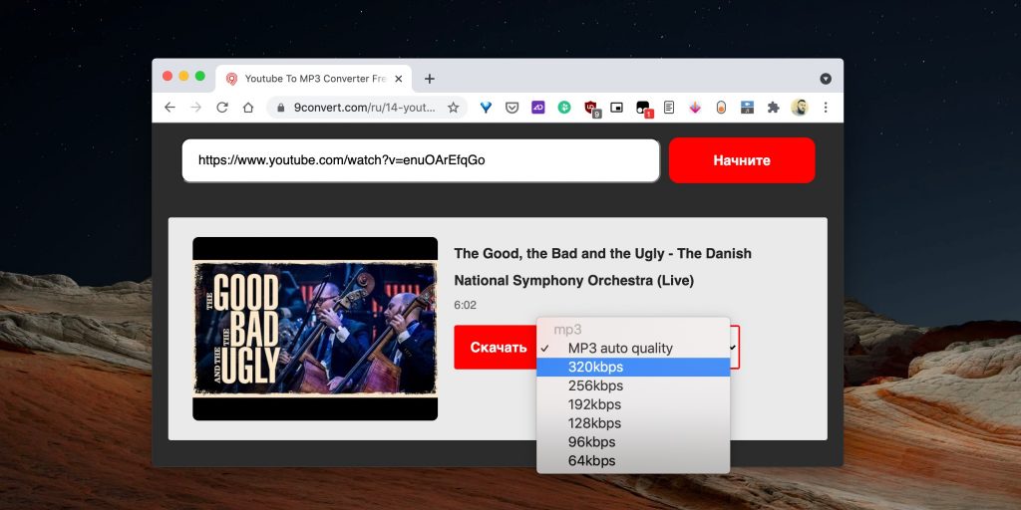Image resolution: width=1021 pixels, height=510 pixels.
Task: Save page with Pocket extension
Action: [511, 108]
